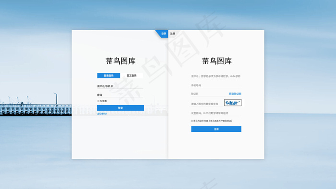Focus the 用户名/手机号 login field
The width and height of the screenshot is (336, 189).
tap(120, 86)
